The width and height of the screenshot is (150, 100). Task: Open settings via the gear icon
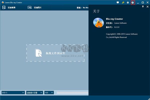[128, 3]
